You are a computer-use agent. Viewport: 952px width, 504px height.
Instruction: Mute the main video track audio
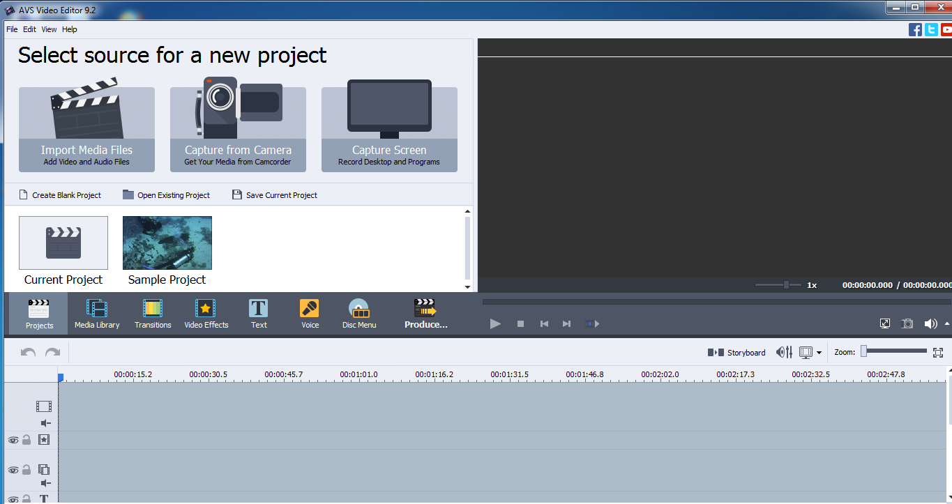(x=45, y=423)
